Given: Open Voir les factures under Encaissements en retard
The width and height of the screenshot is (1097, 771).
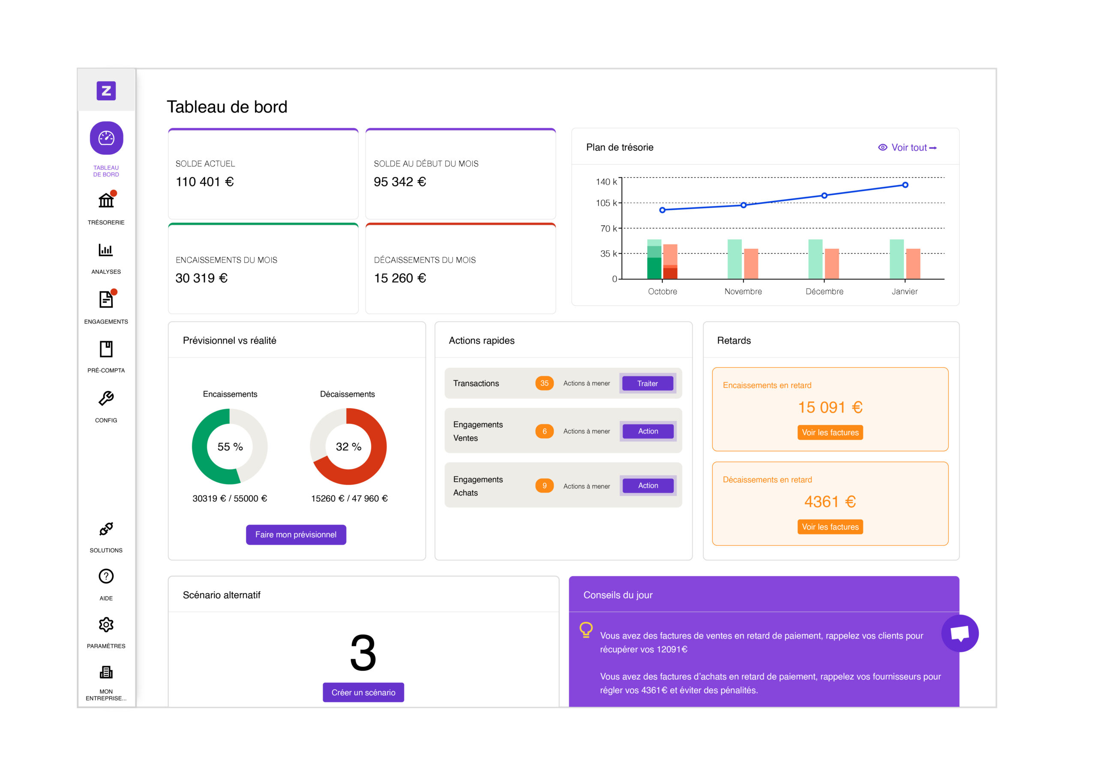Looking at the screenshot, I should click(x=830, y=432).
